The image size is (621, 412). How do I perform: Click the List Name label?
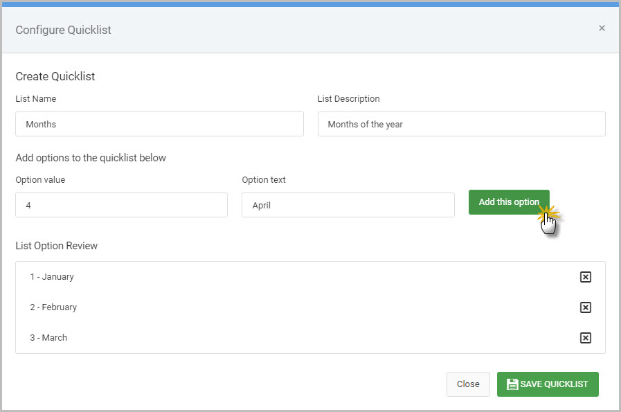pos(35,98)
